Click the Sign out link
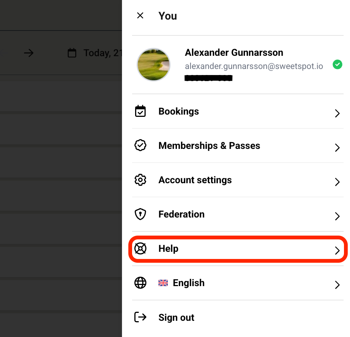The height and width of the screenshot is (337, 350). click(x=176, y=317)
